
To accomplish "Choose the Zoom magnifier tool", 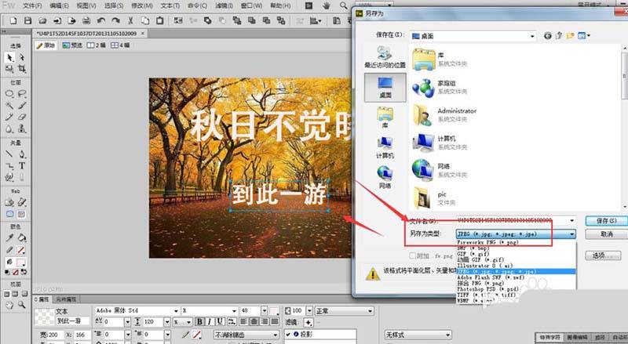I will 22,304.
